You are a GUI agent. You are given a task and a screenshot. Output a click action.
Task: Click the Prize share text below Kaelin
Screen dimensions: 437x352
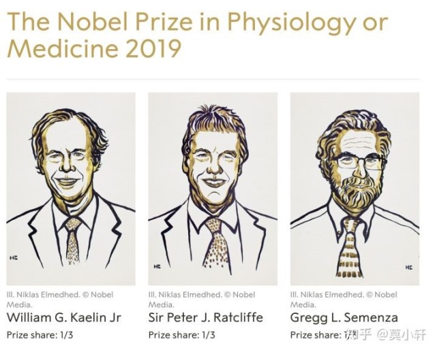click(40, 335)
